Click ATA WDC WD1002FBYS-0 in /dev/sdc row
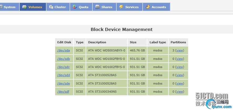Viewport: 233px width, 111px height. pyautogui.click(x=106, y=67)
